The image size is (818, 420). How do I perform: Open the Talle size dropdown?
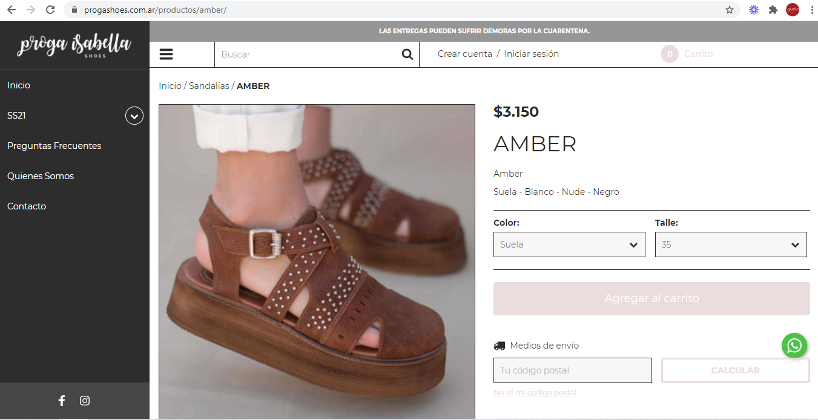(731, 244)
